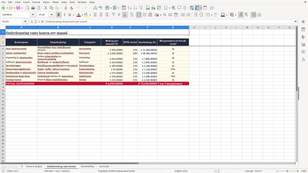Click the Save document icon
Screen dimensions: 308x173
click(x=18, y=8)
